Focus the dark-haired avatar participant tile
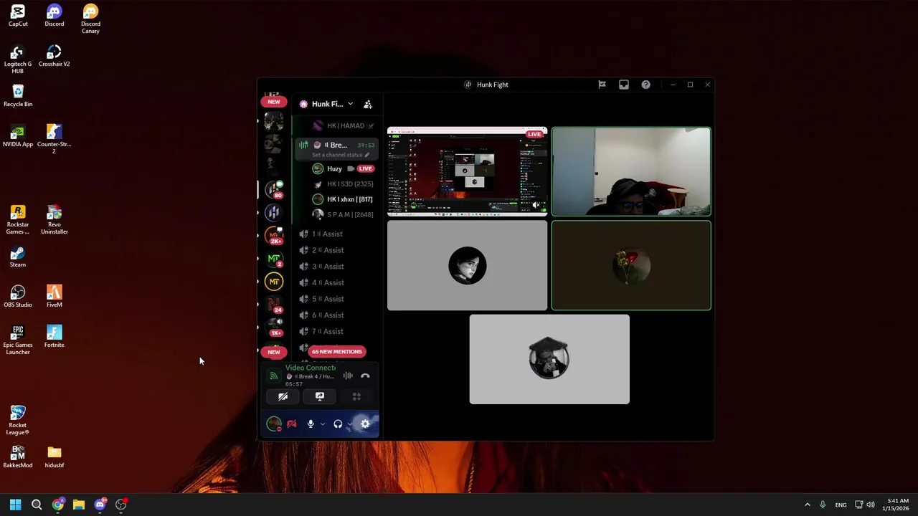This screenshot has width=918, height=516. pyautogui.click(x=467, y=265)
